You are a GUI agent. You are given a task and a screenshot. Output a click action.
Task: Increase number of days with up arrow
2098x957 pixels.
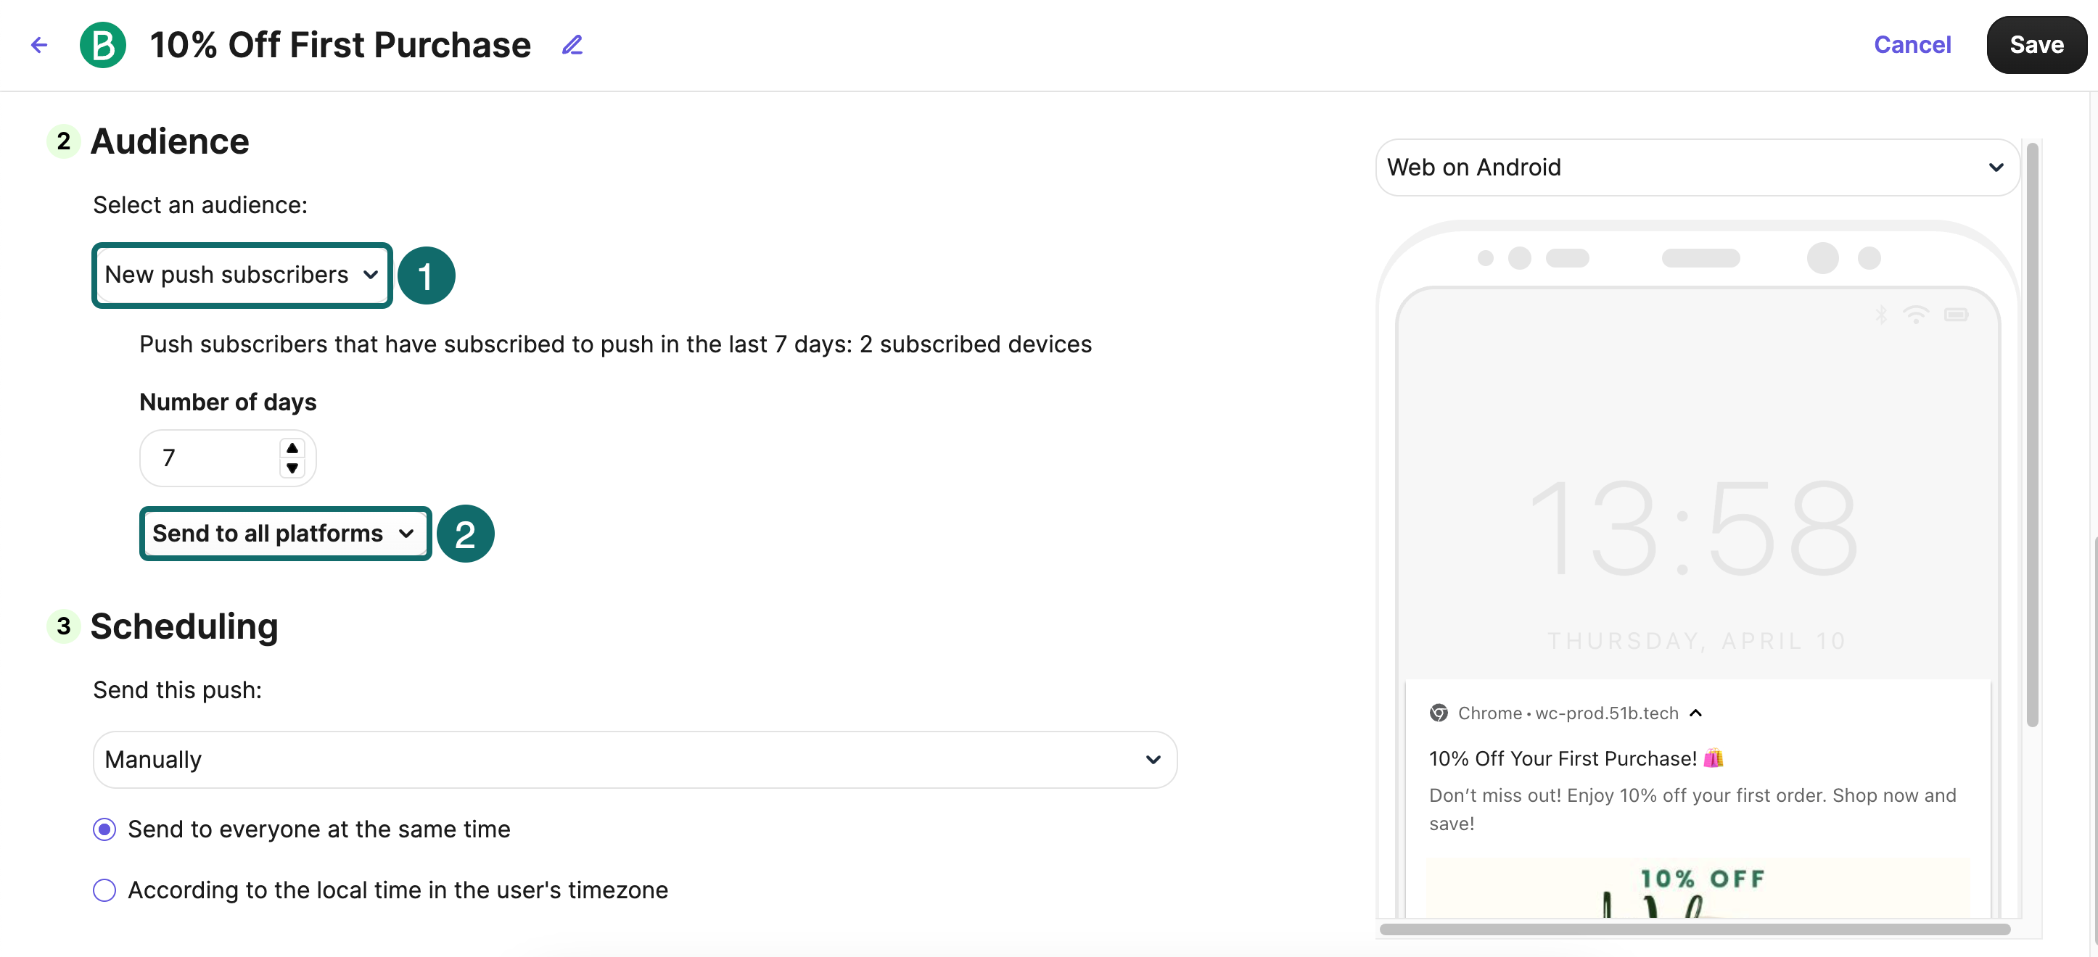click(292, 448)
